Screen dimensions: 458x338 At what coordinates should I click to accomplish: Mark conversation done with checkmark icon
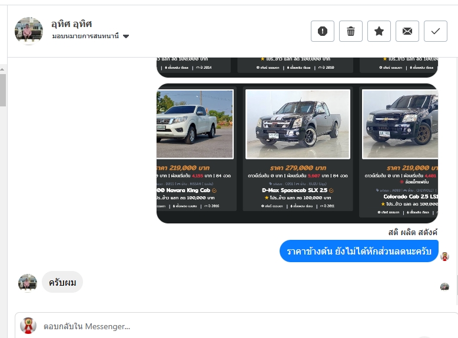click(436, 31)
